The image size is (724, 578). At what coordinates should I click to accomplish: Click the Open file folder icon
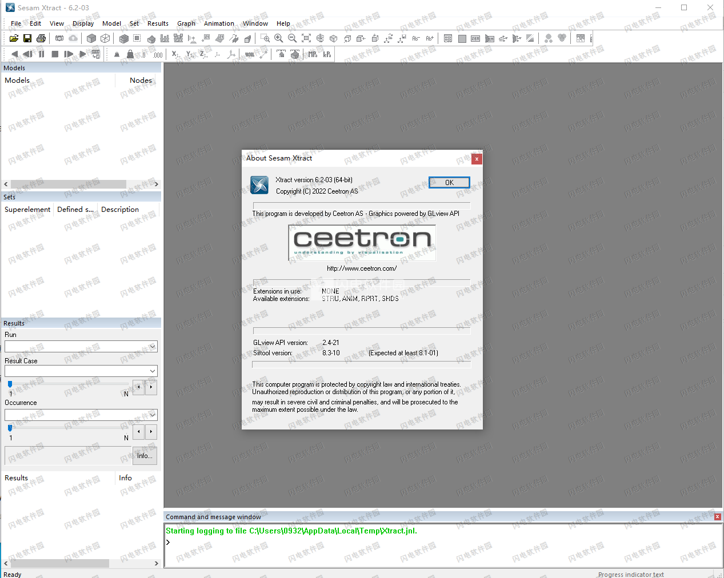tap(14, 38)
